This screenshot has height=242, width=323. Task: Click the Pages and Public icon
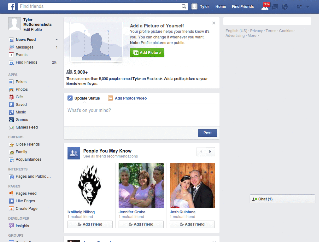tap(11, 176)
